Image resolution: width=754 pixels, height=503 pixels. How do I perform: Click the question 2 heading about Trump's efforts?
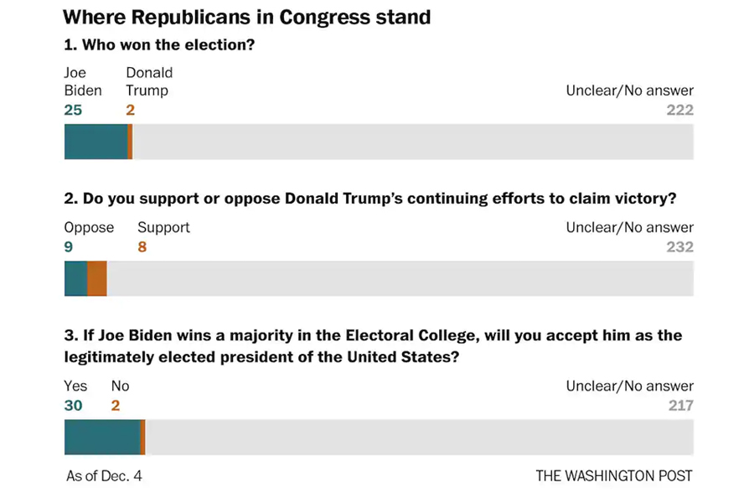370,199
